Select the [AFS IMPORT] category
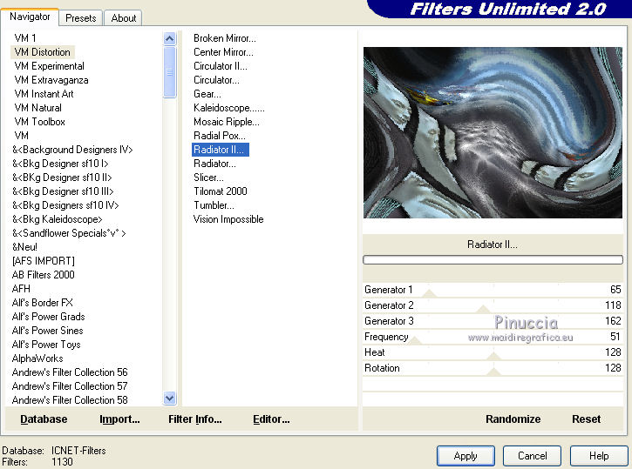 43,261
